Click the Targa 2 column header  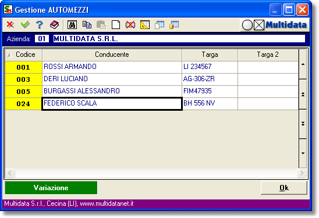268,54
